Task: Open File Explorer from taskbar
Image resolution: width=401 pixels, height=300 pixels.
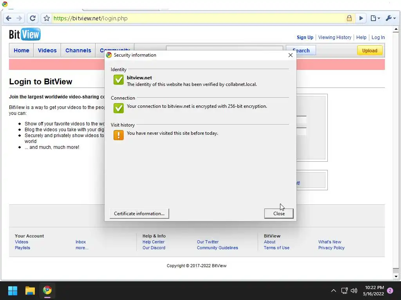Action: point(30,290)
